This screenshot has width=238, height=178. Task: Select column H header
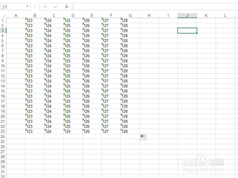[149, 16]
